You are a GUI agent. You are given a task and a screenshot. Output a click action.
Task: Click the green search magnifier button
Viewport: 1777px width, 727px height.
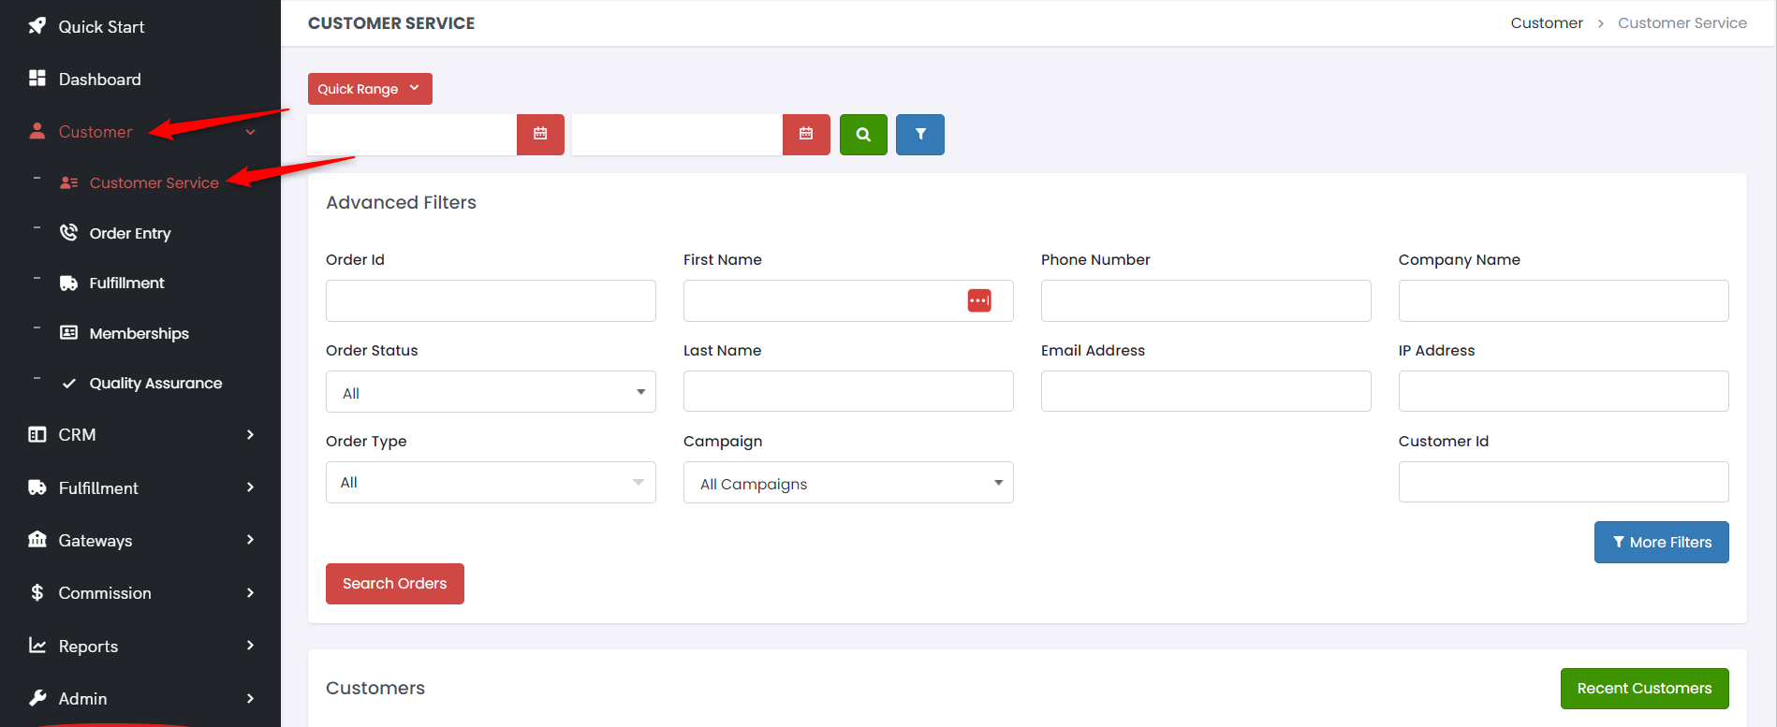[863, 134]
